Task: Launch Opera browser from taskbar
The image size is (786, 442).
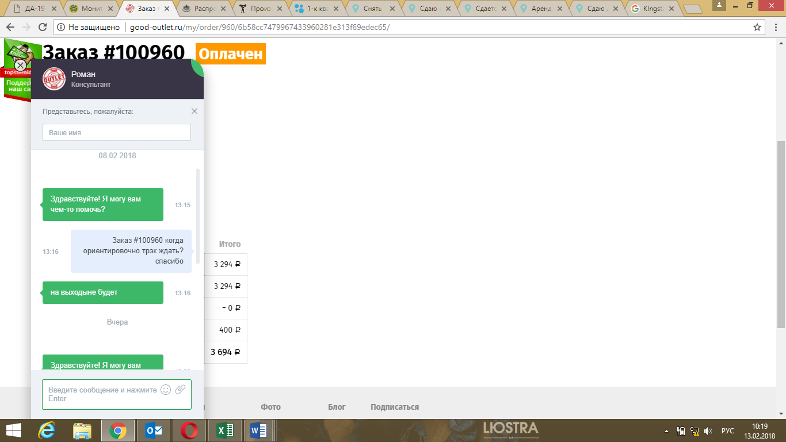Action: click(189, 430)
